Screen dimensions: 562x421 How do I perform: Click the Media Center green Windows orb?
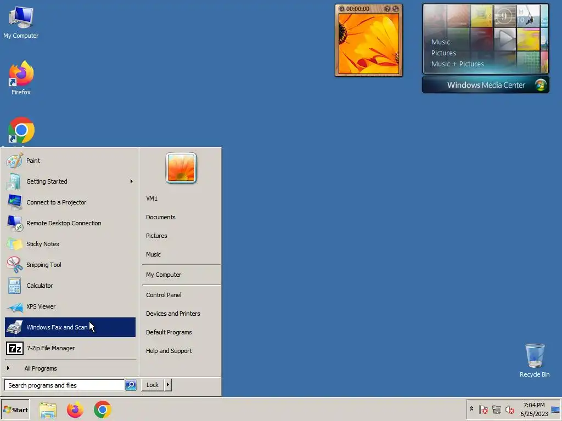click(x=541, y=85)
